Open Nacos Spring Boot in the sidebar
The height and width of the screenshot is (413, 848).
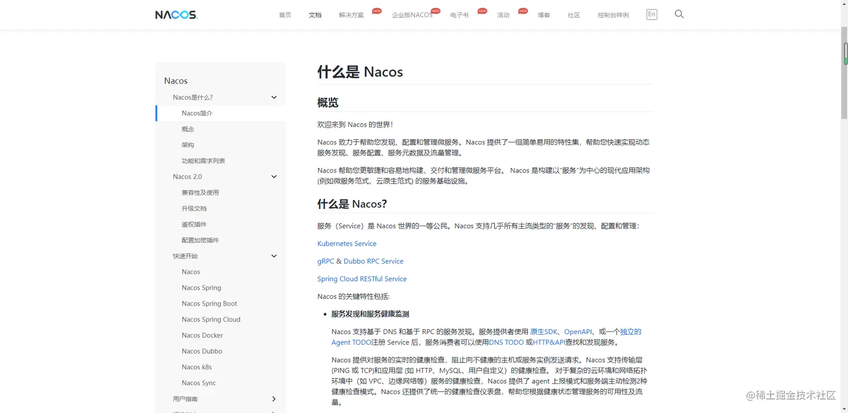[209, 304]
